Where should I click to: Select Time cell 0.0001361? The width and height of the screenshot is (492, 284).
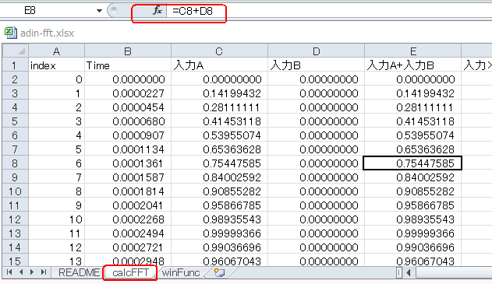pyautogui.click(x=128, y=163)
